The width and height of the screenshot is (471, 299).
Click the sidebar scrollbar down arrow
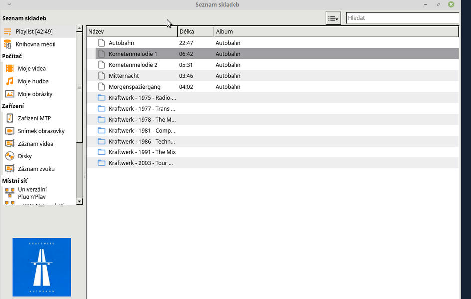point(79,201)
